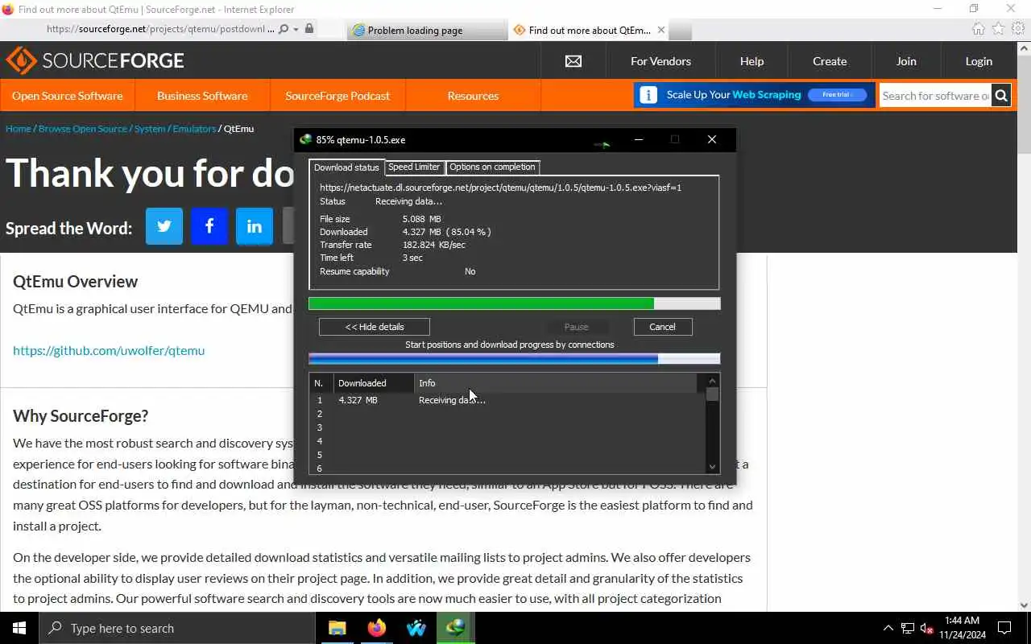This screenshot has width=1031, height=644.
Task: Open the Resources menu
Action: tap(473, 96)
